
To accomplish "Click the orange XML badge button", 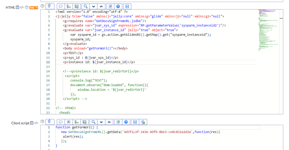I will (34, 7).
